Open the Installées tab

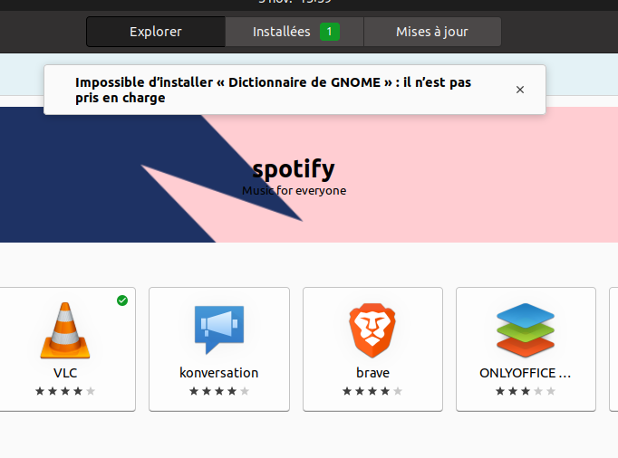pos(281,32)
